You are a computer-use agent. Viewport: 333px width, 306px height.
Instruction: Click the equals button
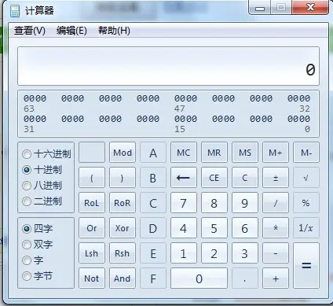306,265
